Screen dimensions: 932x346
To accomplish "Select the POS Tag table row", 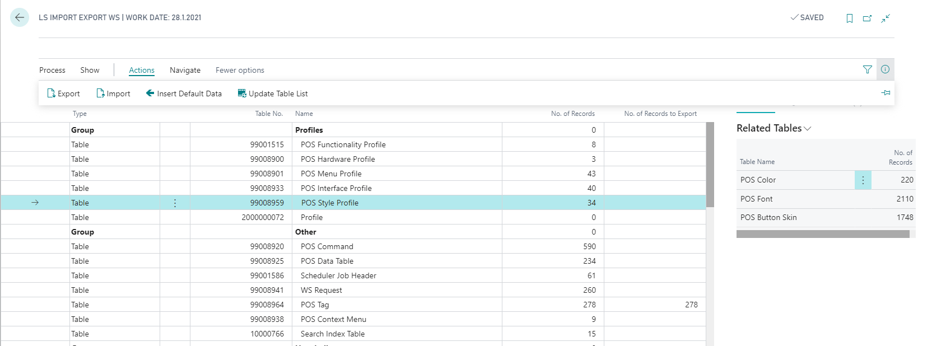I will coord(315,305).
